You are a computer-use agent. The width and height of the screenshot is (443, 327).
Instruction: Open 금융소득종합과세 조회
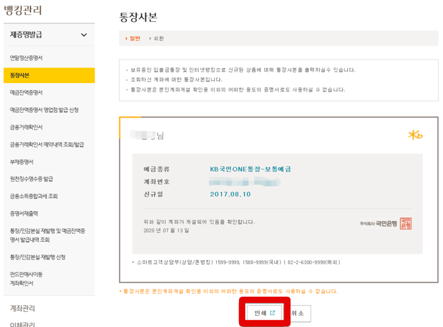tap(34, 196)
